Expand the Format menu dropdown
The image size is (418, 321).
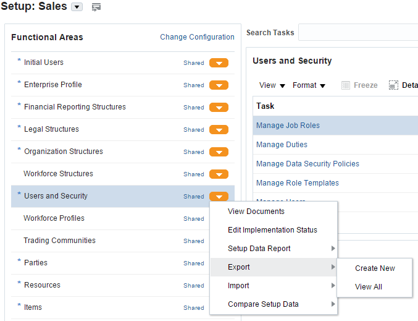tap(309, 85)
